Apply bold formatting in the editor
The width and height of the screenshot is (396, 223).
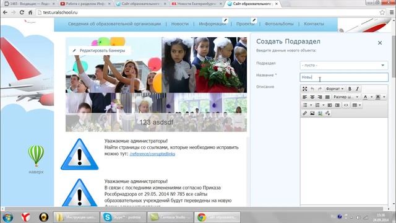(x=350, y=89)
